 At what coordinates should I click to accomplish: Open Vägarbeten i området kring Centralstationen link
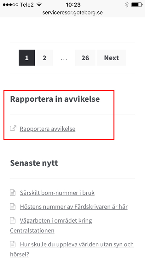pyautogui.click(x=51, y=225)
